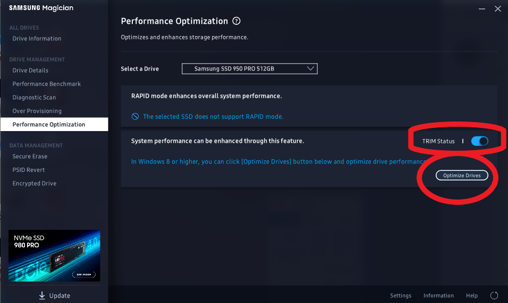Image resolution: width=508 pixels, height=303 pixels.
Task: Expand drive list with the chevron arrow
Action: (310, 68)
